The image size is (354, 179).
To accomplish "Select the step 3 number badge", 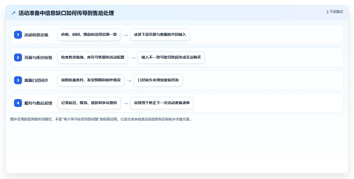I will pyautogui.click(x=18, y=80).
